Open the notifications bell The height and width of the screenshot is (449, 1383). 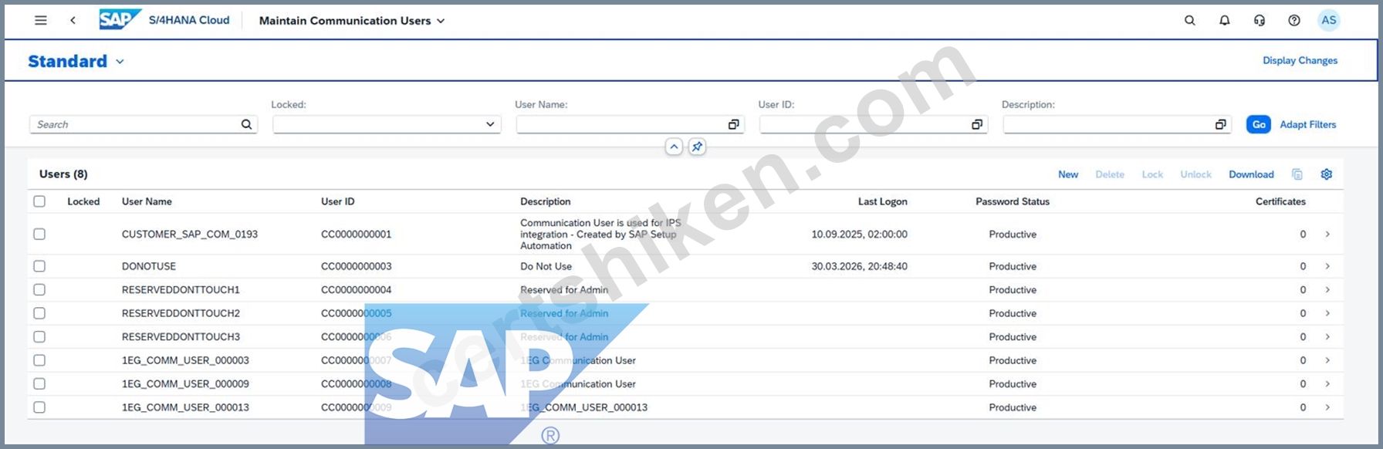1225,21
